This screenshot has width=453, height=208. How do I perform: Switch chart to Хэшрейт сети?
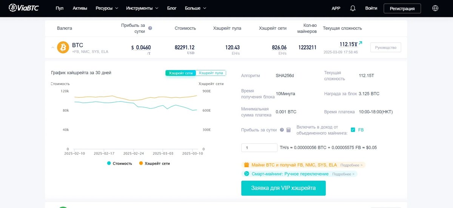(181, 73)
